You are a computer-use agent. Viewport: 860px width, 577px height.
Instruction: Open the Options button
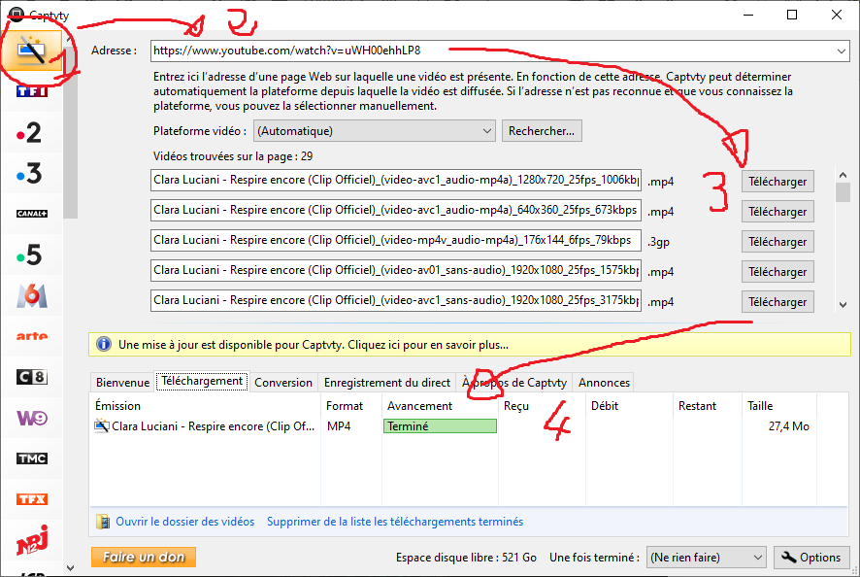pos(811,558)
